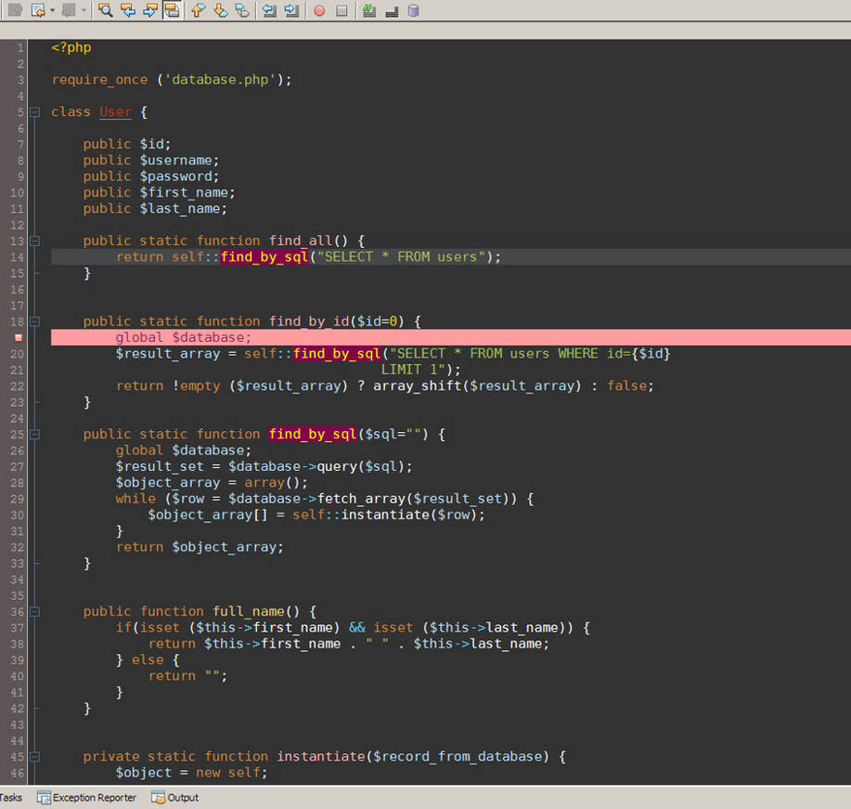Select the magnifier search icon in toolbar
Image resolution: width=851 pixels, height=809 pixels.
point(105,10)
